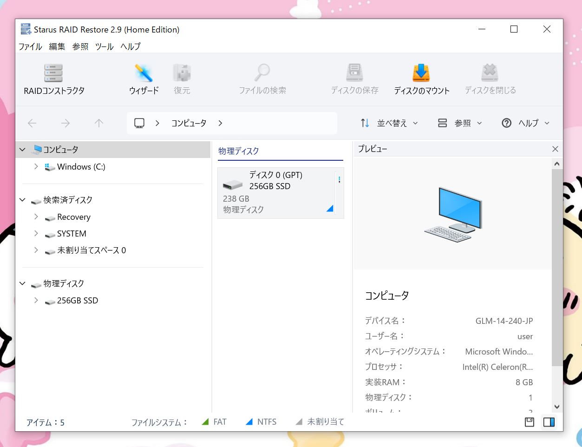Click the app icon in title bar
Image resolution: width=582 pixels, height=447 pixels.
coord(26,29)
